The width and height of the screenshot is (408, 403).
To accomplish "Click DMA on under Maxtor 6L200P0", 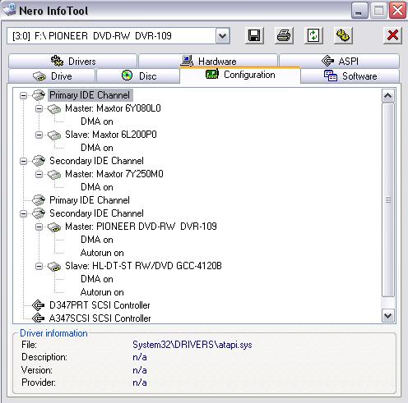I will [x=97, y=148].
